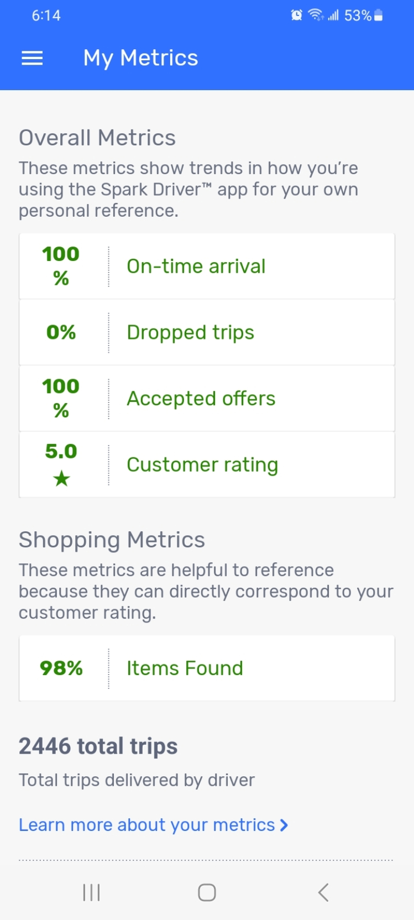Tap the alarm clock status icon
Image resolution: width=414 pixels, height=920 pixels.
pyautogui.click(x=297, y=15)
